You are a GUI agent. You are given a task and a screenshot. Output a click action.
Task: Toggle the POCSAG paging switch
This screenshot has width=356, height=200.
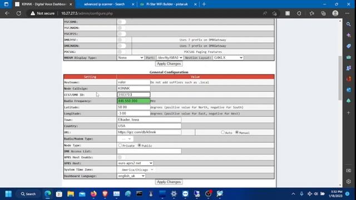[122, 52]
